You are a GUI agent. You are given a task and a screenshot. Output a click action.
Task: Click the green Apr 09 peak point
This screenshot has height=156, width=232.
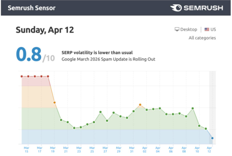[x=193, y=108]
